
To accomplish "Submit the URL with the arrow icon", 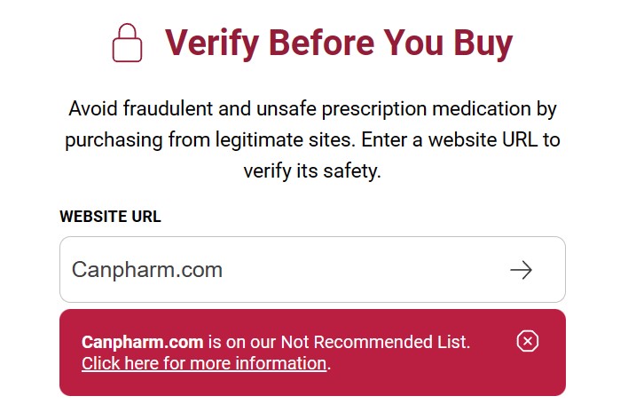I will (x=521, y=270).
